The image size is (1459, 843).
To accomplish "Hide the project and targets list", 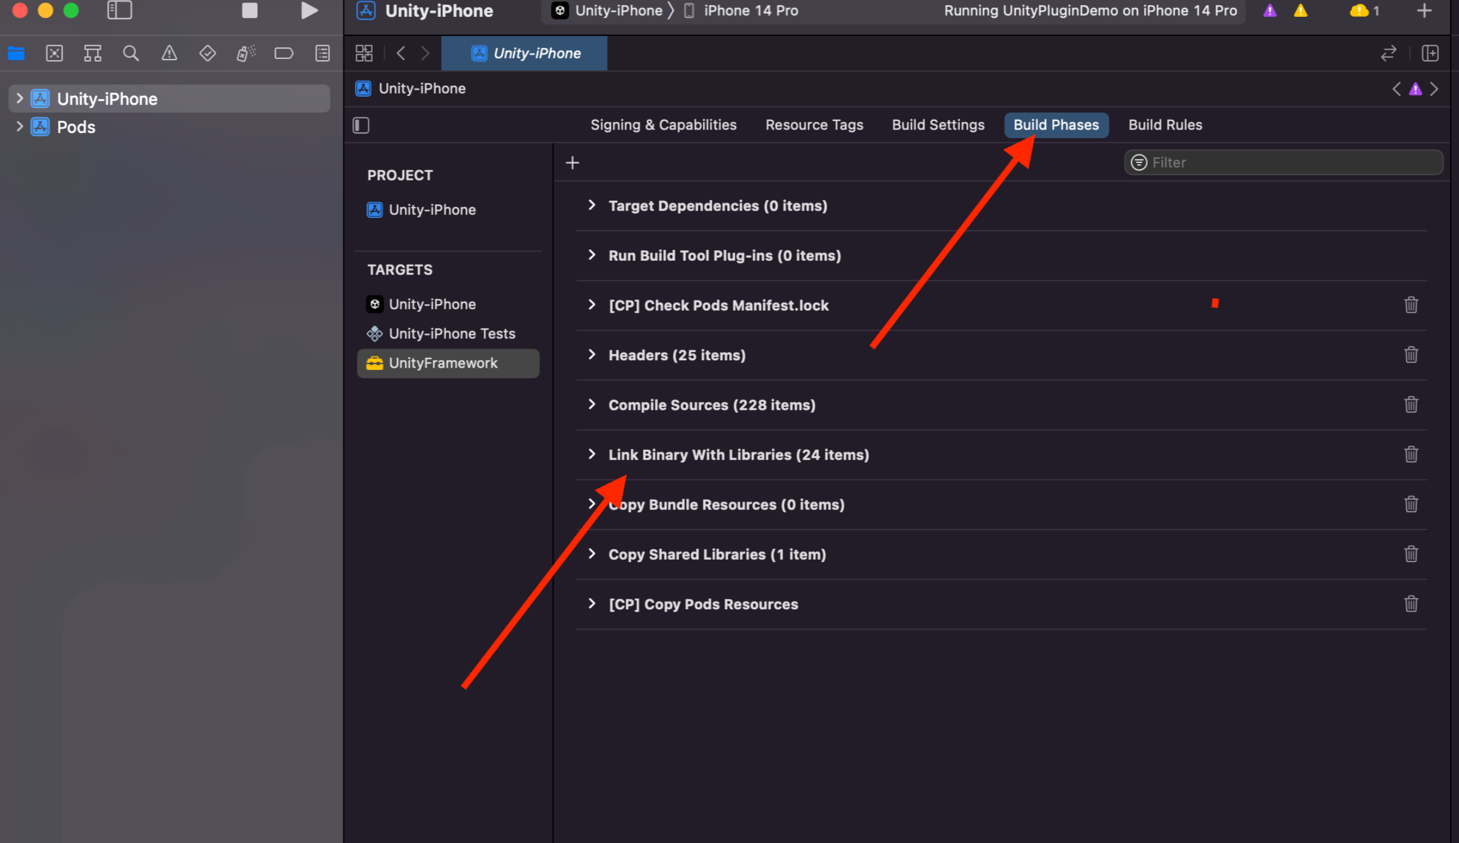I will [361, 125].
